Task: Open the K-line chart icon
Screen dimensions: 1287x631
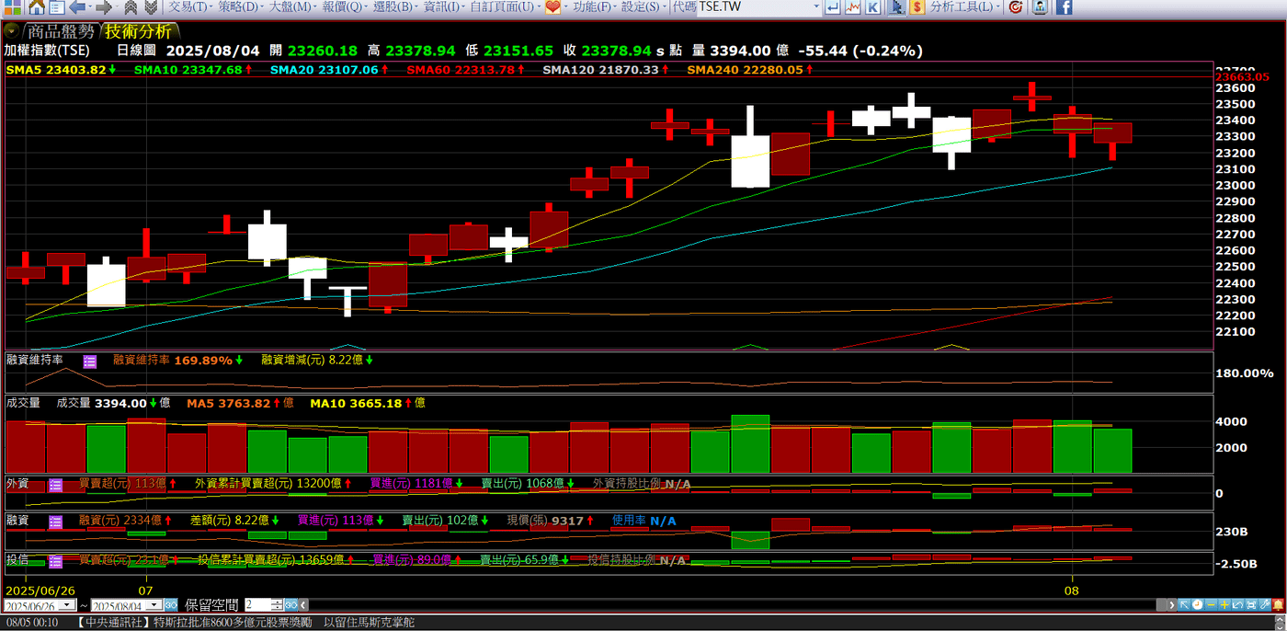Action: [873, 7]
